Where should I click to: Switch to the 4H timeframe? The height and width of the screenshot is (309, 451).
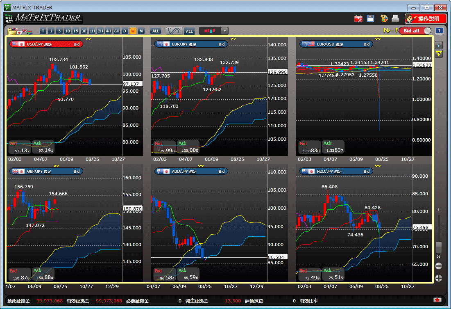tap(109, 31)
